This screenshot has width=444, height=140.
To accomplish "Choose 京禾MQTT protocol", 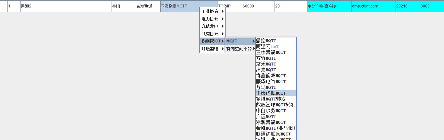I will coord(276,64).
